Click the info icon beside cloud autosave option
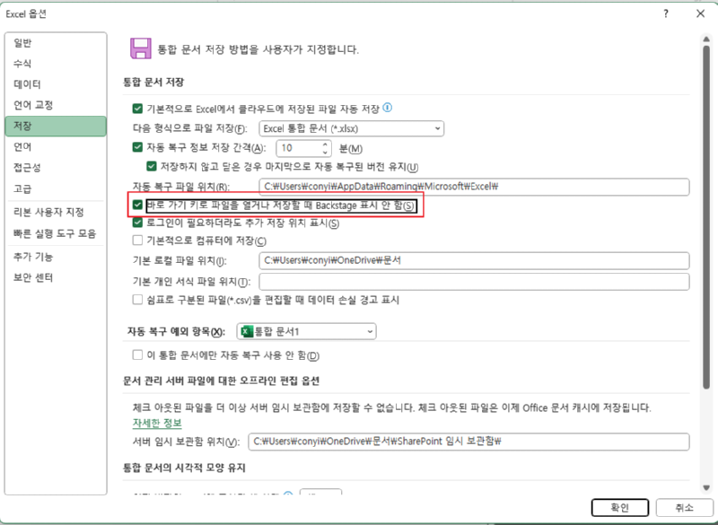The height and width of the screenshot is (525, 718). pyautogui.click(x=388, y=108)
